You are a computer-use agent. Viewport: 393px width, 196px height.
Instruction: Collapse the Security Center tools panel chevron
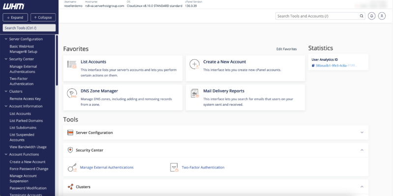(362, 150)
